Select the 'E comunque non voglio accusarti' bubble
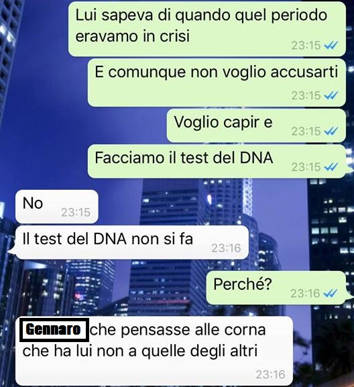Viewport: 354px width, 387px height. click(x=217, y=82)
